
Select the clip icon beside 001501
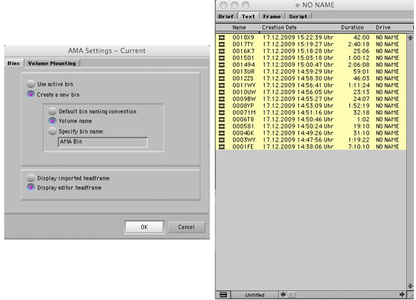point(222,58)
